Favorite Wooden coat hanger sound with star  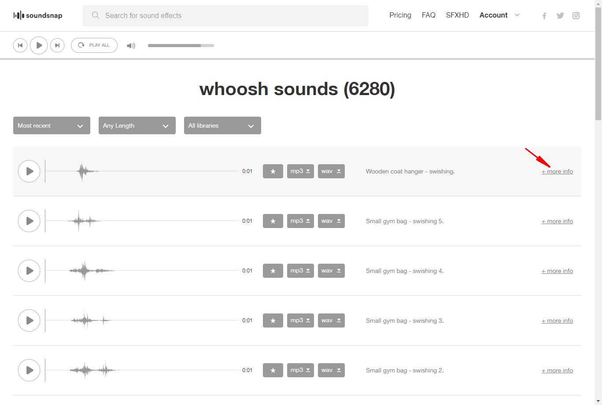click(x=273, y=171)
